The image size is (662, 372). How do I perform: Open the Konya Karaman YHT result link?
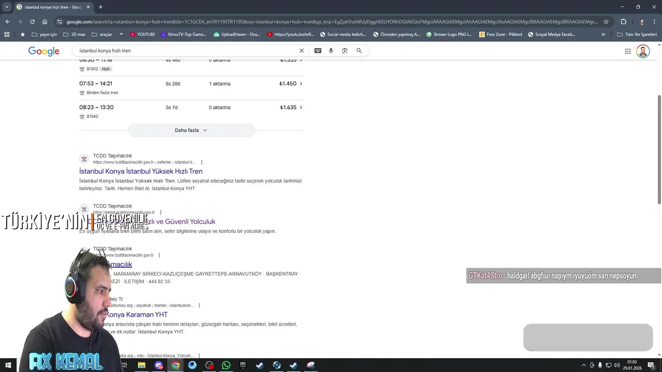136,314
